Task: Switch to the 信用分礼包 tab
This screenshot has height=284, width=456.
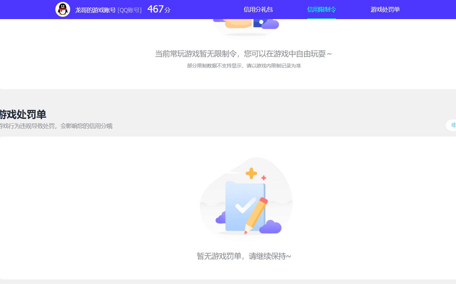Action: click(x=258, y=10)
